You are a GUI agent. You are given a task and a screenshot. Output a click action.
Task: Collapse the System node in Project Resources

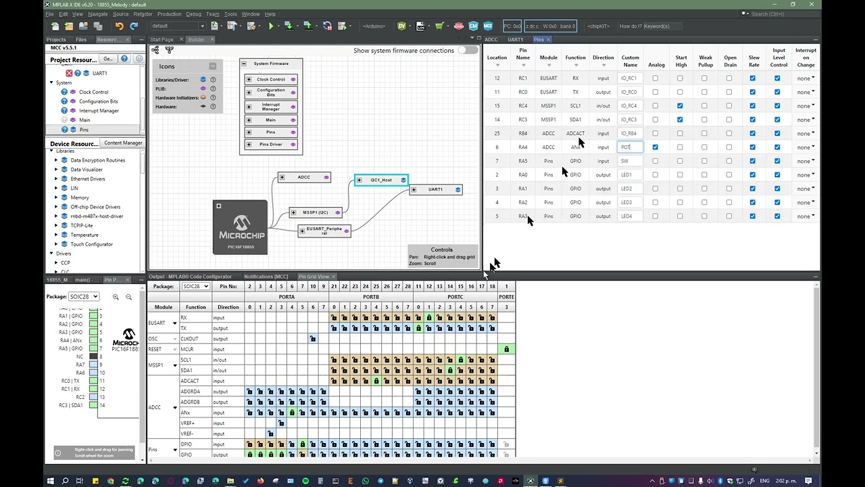51,83
